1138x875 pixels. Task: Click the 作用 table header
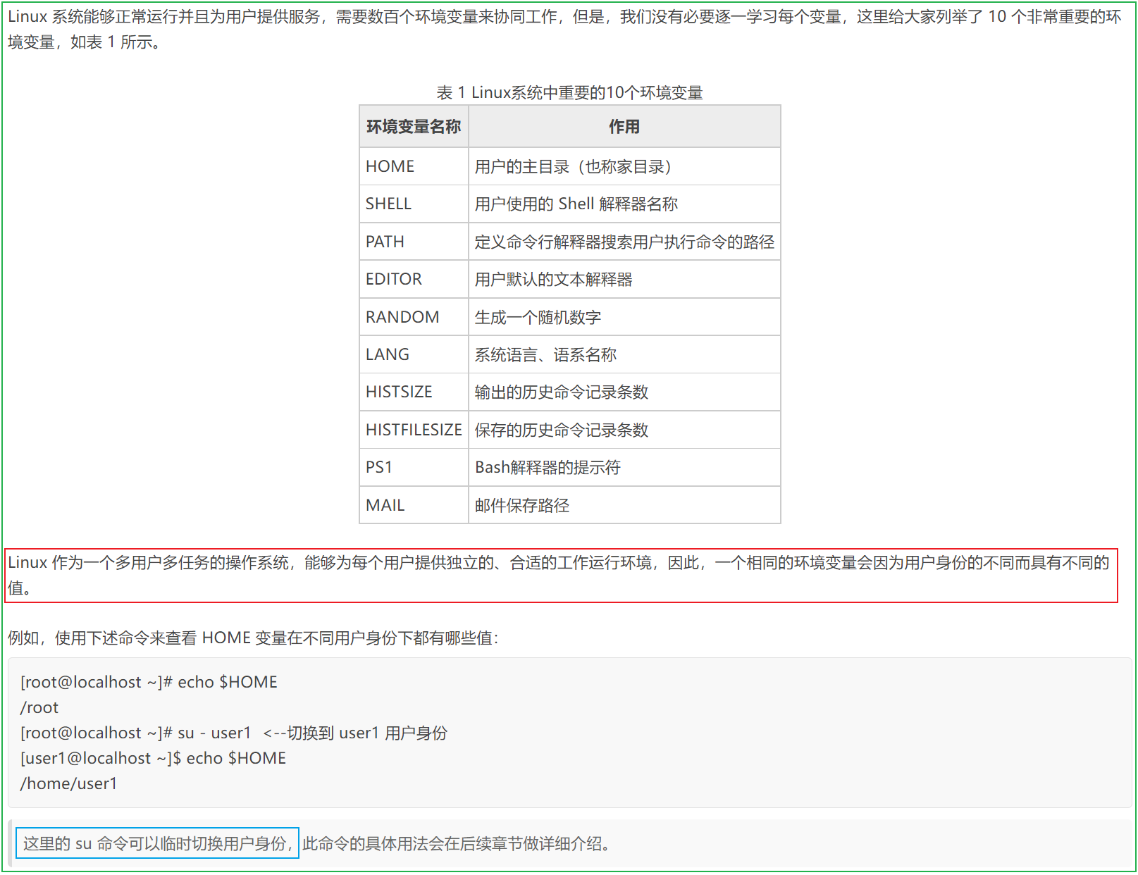click(x=624, y=127)
